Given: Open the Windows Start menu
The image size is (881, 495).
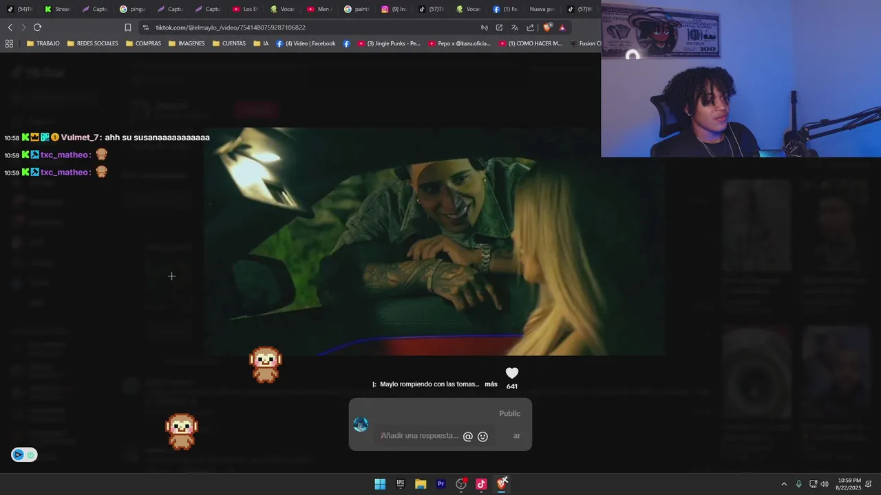Looking at the screenshot, I should coord(380,484).
